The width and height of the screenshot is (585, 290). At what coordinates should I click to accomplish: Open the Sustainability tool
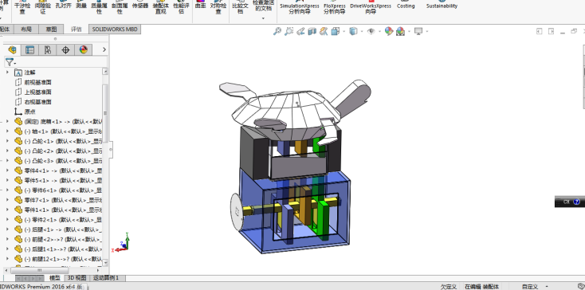pos(442,6)
